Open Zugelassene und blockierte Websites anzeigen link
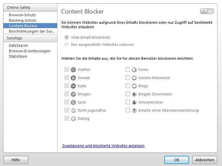The height and width of the screenshot is (166, 222). [103, 146]
